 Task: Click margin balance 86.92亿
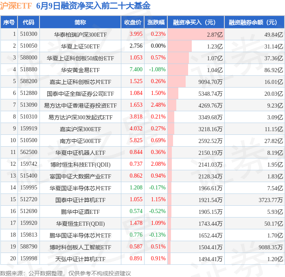tap(274, 70)
